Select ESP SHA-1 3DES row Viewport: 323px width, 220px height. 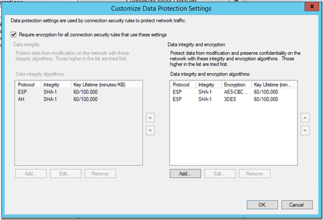[x=233, y=99]
